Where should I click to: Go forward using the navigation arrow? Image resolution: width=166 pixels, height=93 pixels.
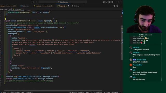point(36,2)
